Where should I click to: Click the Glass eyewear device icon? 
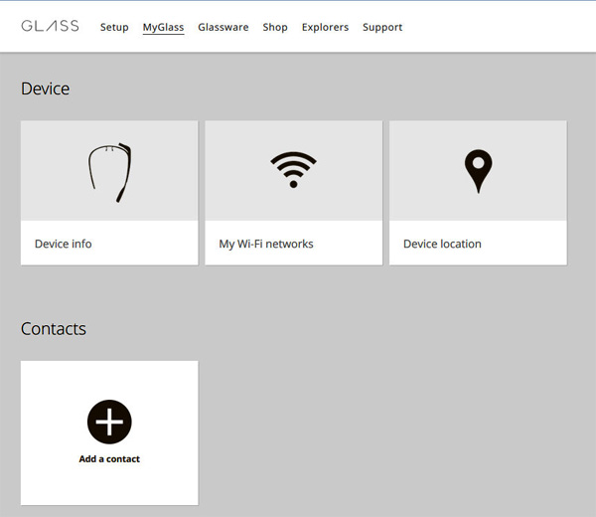pyautogui.click(x=109, y=173)
